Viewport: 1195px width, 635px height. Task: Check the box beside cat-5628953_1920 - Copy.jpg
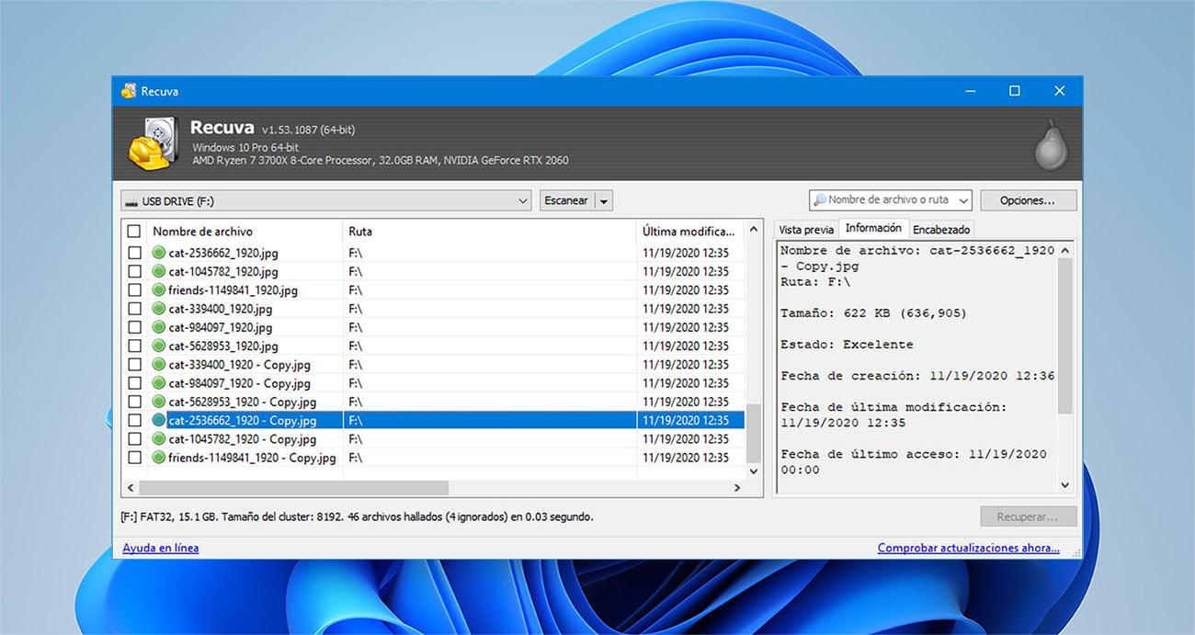[133, 402]
